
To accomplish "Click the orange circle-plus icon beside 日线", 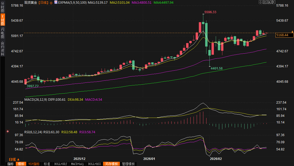I will pyautogui.click(x=51, y=3).
